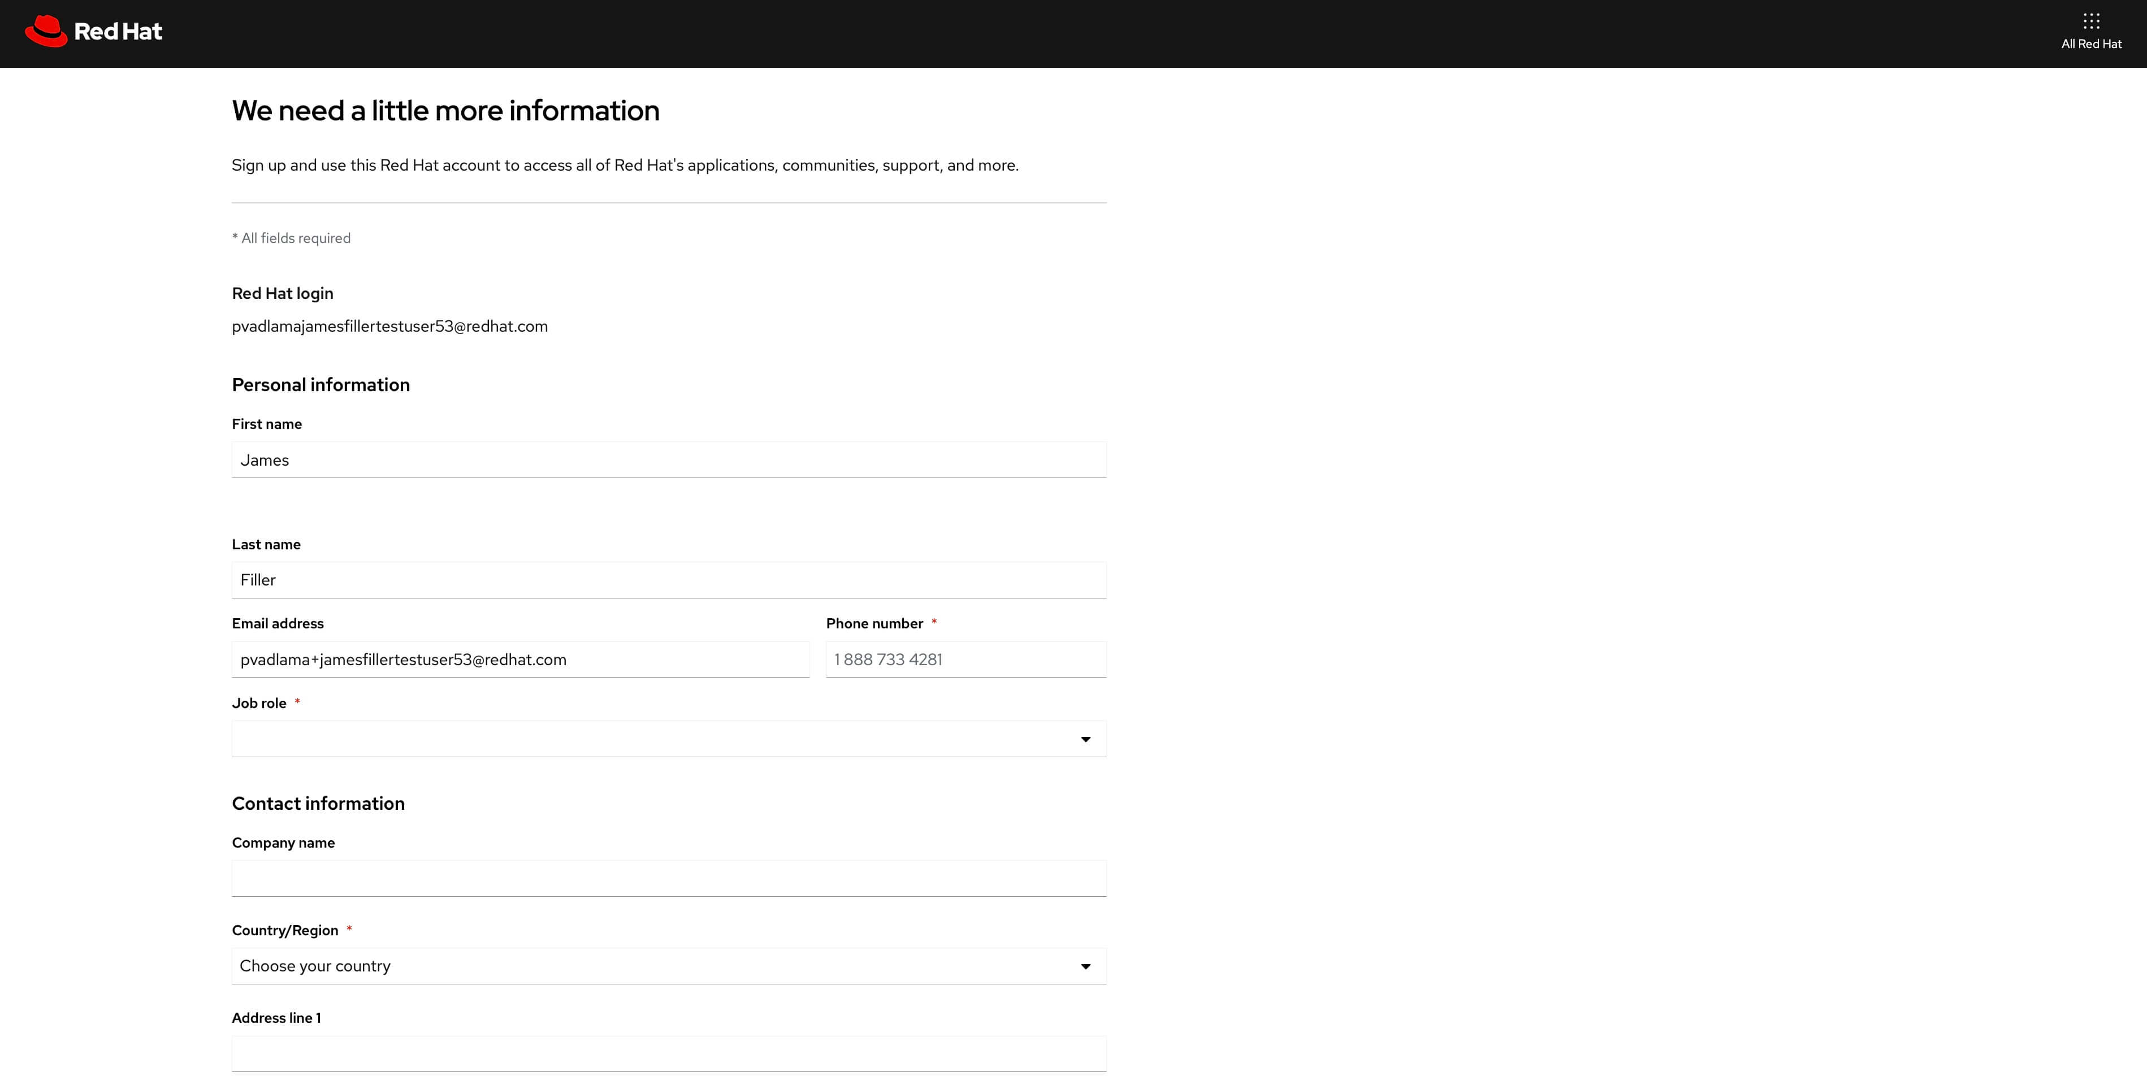The width and height of the screenshot is (2147, 1085).
Task: Expand the Country/Region dropdown caret
Action: pyautogui.click(x=1085, y=967)
